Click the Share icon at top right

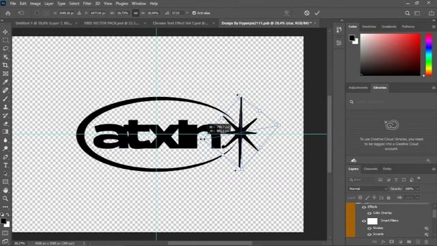pos(431,13)
